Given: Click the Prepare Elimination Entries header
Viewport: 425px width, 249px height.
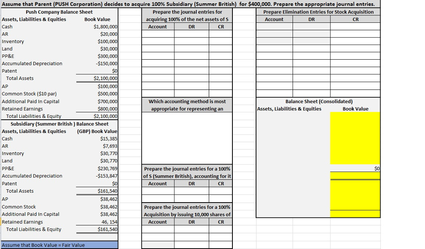Looking at the screenshot, I should pos(317,12).
